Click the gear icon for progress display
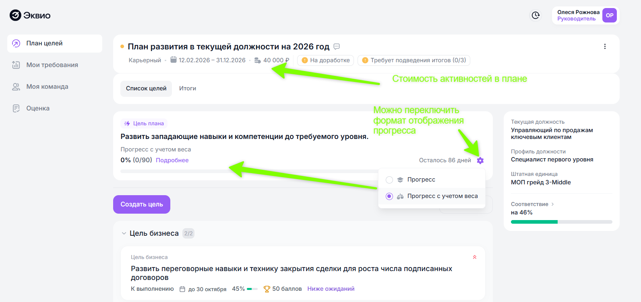Image resolution: width=641 pixels, height=302 pixels. point(480,160)
